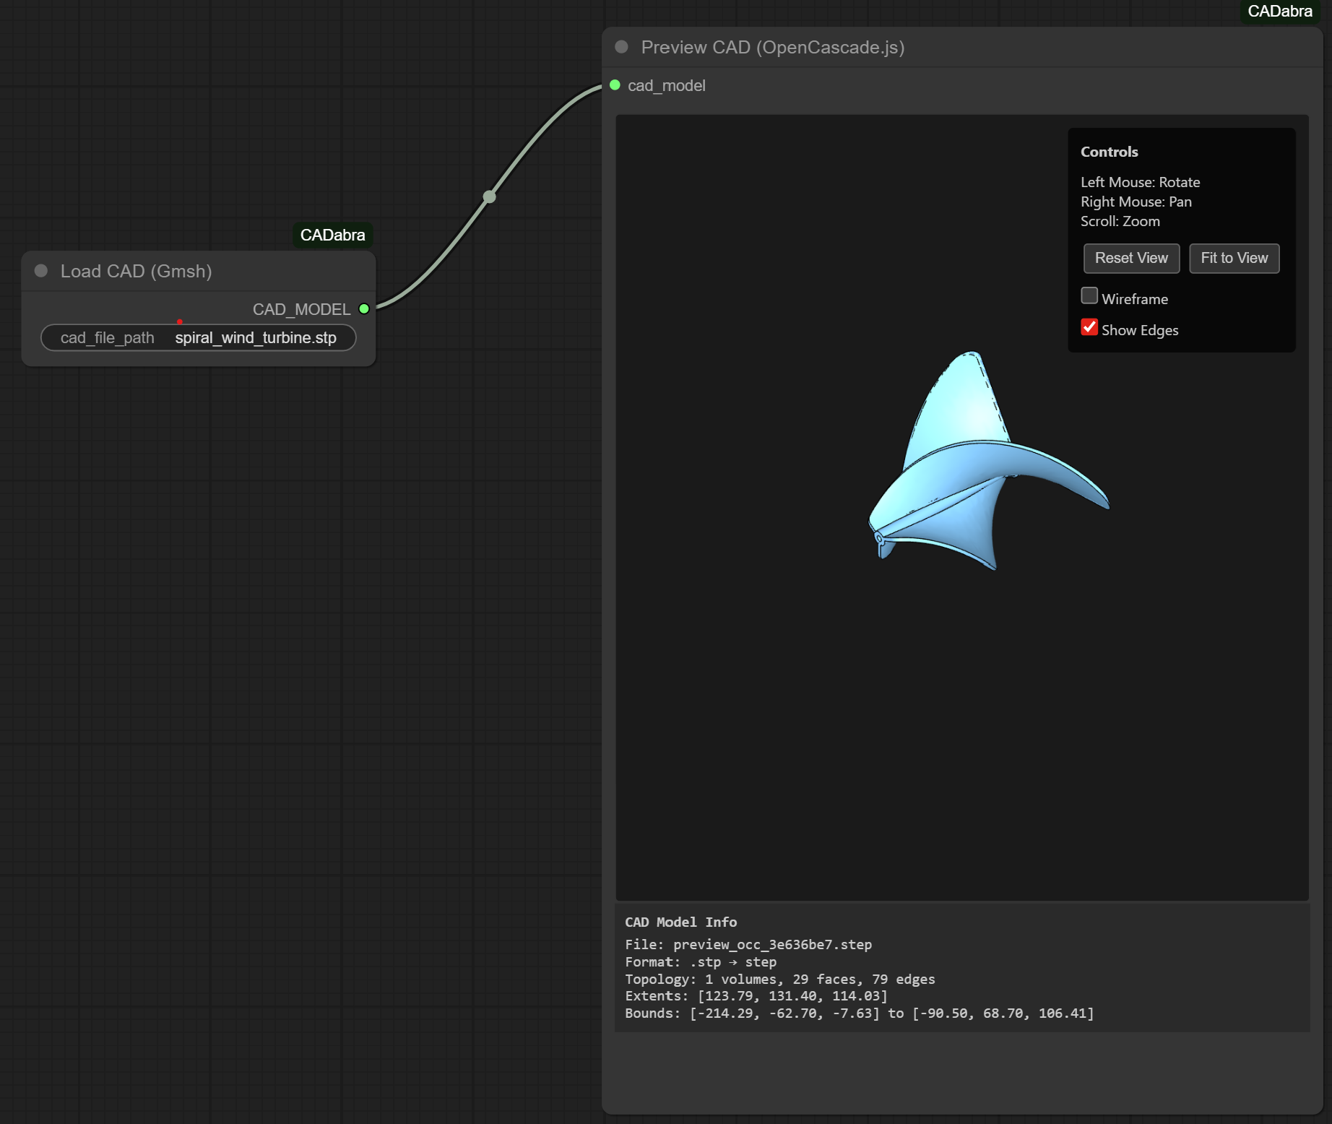Collapse the Preview CAD node dot
Screen dimensions: 1332x1124
[621, 47]
